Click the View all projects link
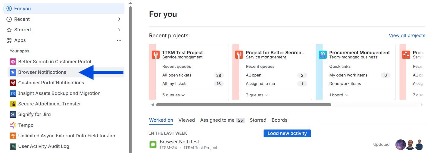This screenshot has width=440, height=153. click(x=407, y=36)
